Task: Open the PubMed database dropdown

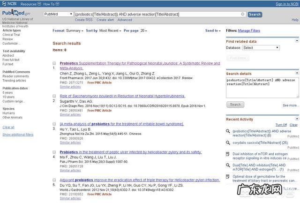Action: pyautogui.click(x=58, y=14)
